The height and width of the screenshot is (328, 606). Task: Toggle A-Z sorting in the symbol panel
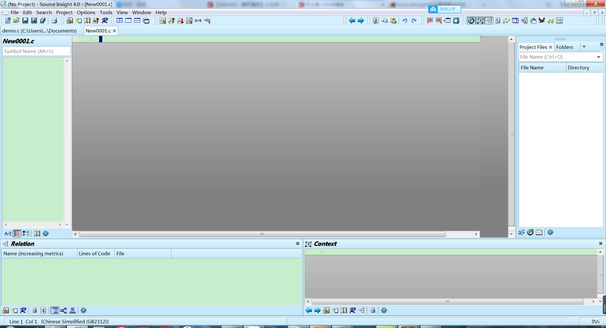pos(8,233)
